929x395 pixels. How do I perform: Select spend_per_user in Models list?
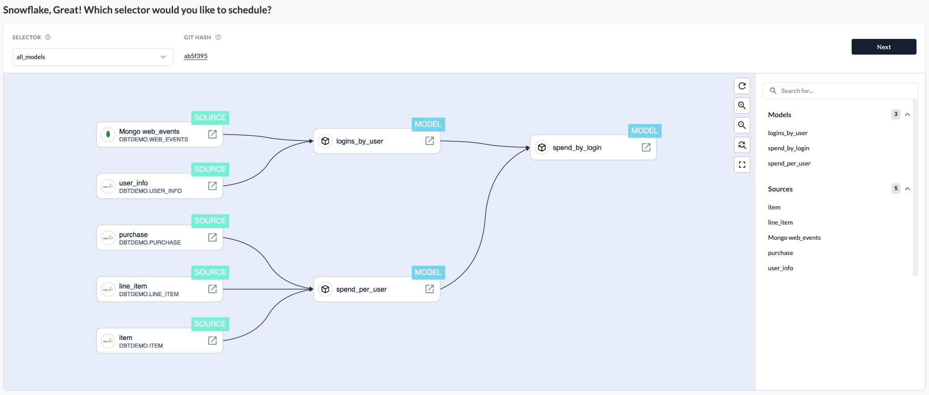coord(789,163)
